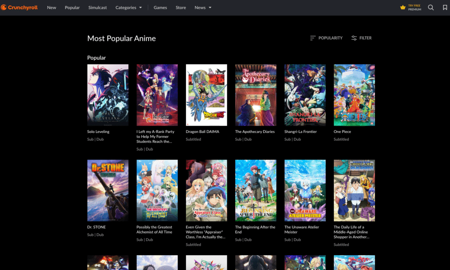Expand the News dropdown arrow
This screenshot has width=450, height=270.
tap(210, 8)
